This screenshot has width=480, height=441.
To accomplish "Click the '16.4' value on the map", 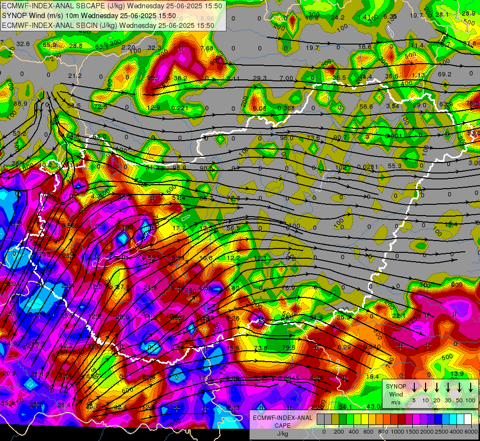I will (x=373, y=377).
